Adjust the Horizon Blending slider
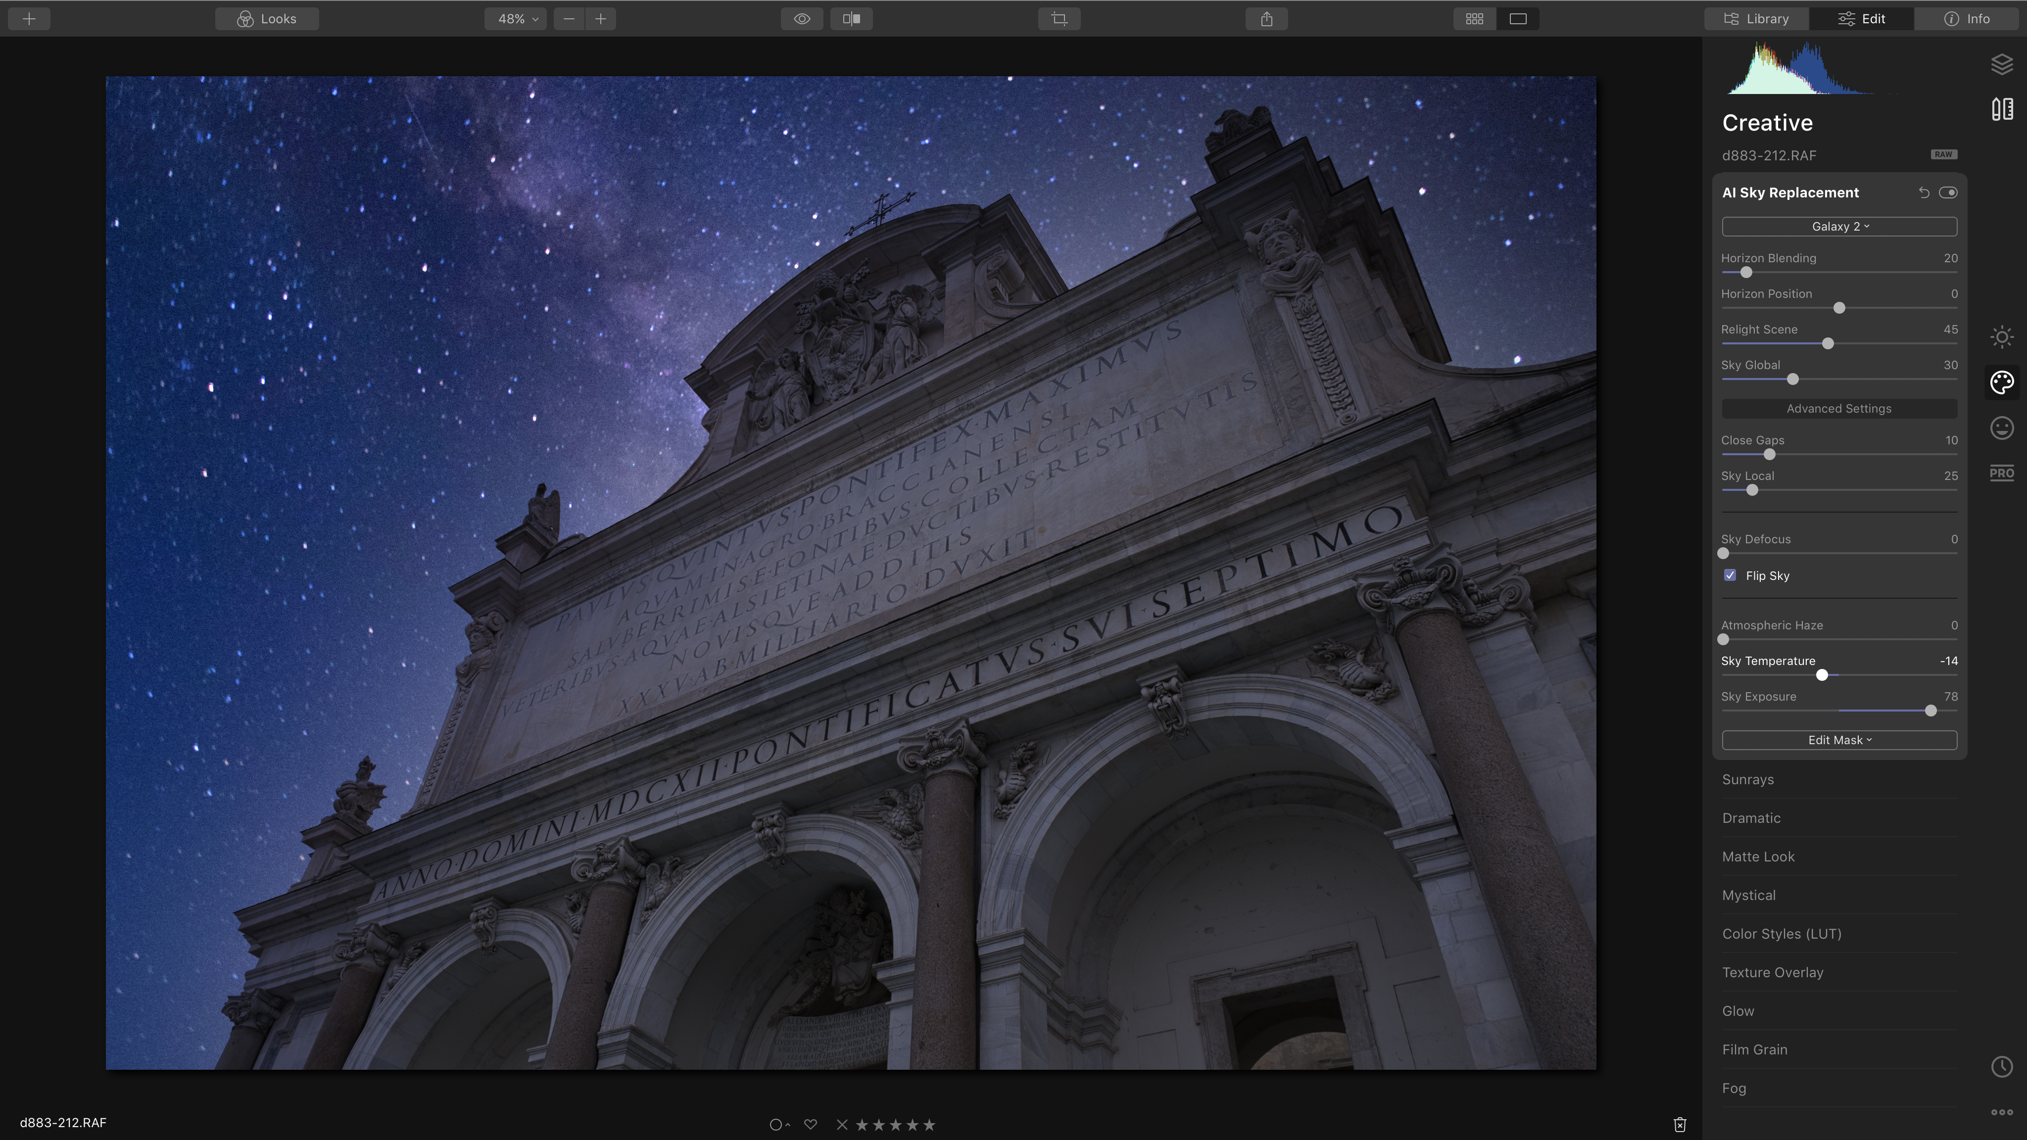This screenshot has height=1140, width=2027. pos(1839,272)
